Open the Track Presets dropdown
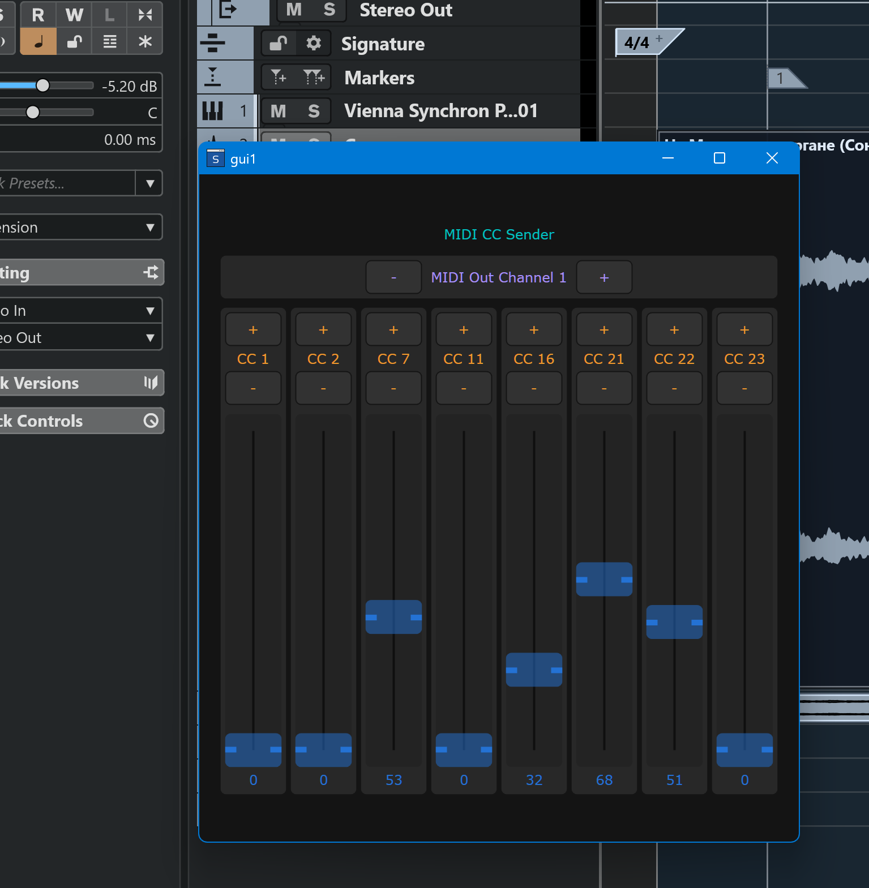This screenshot has height=888, width=869. 150,183
